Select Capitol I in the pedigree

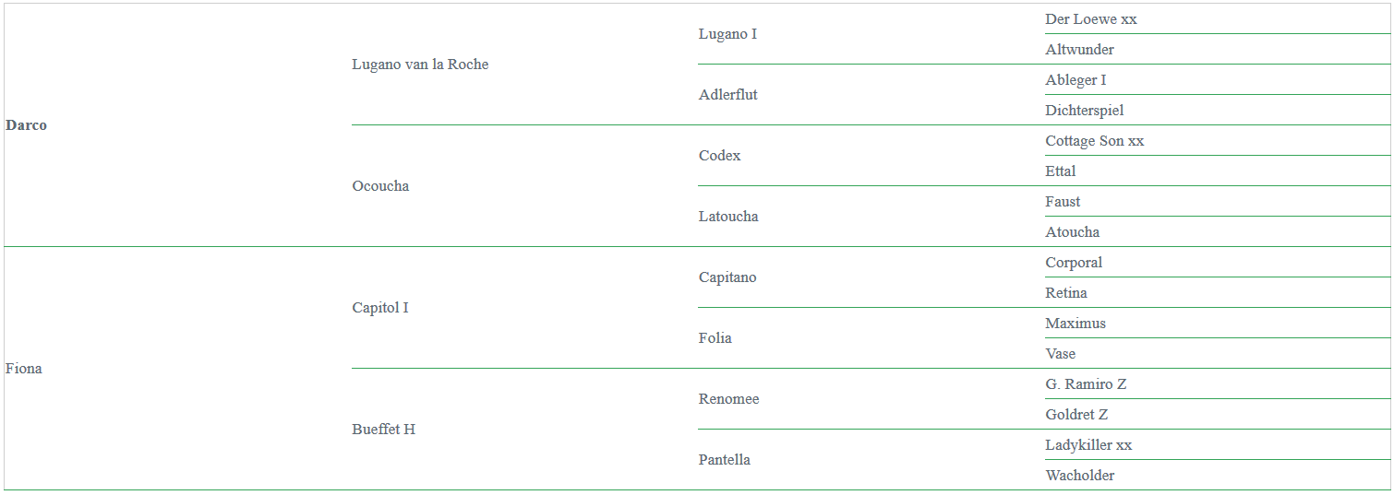click(x=380, y=308)
